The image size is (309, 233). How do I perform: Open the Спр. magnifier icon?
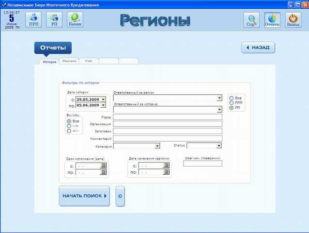(251, 20)
